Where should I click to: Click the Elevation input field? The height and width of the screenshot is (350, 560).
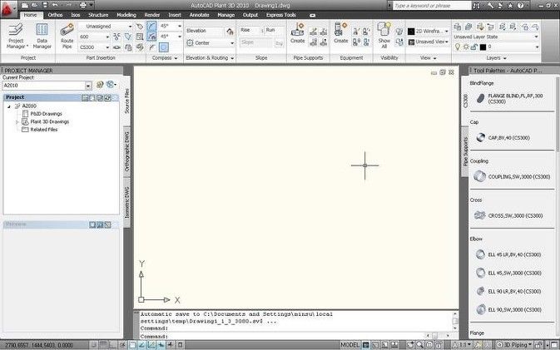click(x=205, y=32)
